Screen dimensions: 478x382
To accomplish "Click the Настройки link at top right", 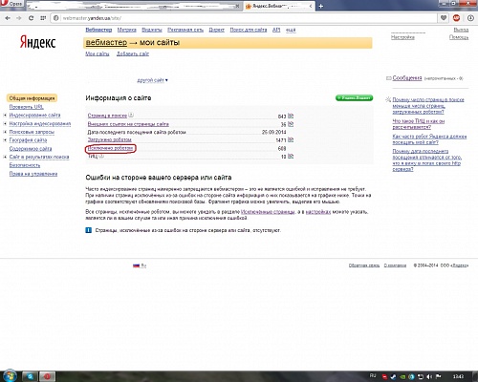I will click(x=402, y=37).
